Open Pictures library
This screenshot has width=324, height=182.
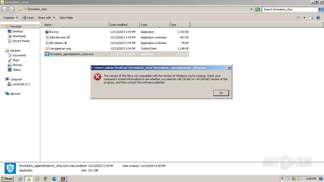click(x=17, y=65)
